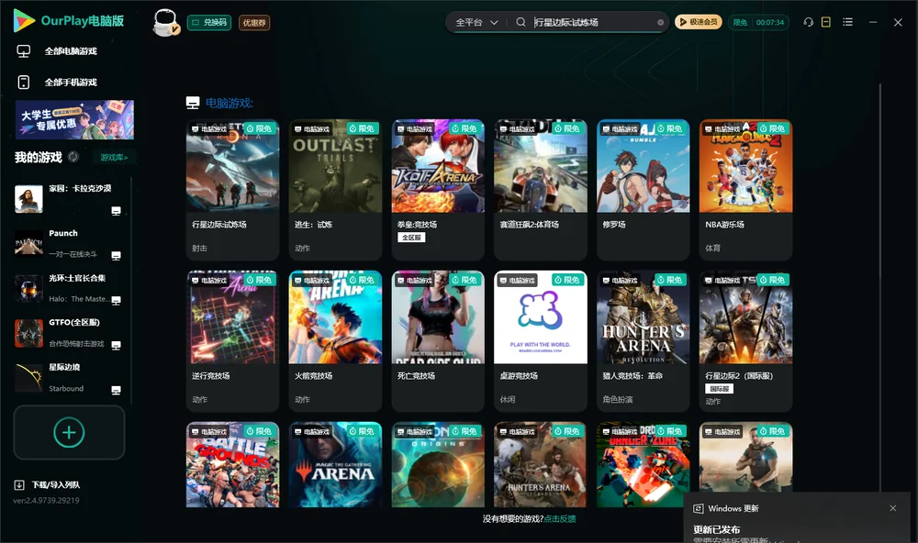Screen dimensions: 918x543
Task: Select 光环:士官长合集 in my games
Action: coord(69,288)
